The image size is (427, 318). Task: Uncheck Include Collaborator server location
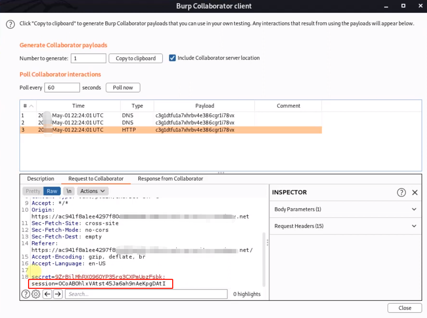click(173, 58)
